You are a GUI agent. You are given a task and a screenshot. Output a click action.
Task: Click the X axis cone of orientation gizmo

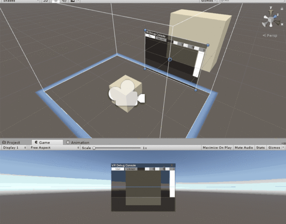tap(277, 23)
